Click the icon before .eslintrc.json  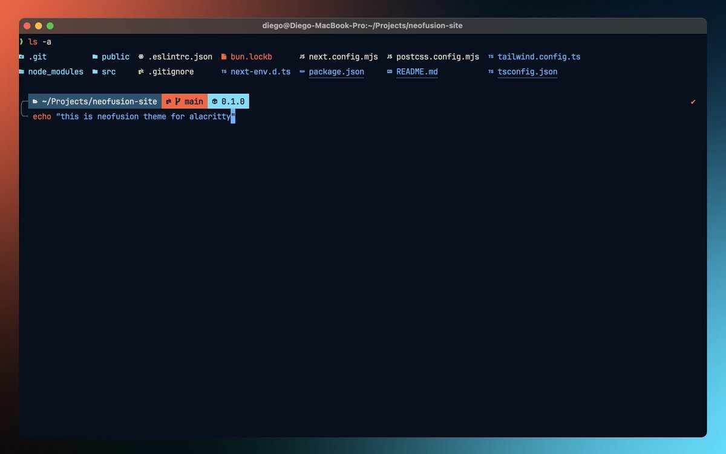pyautogui.click(x=141, y=57)
